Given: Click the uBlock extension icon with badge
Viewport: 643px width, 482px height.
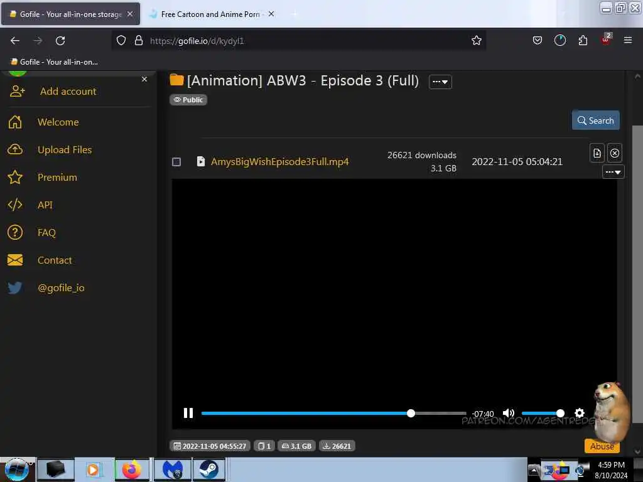Looking at the screenshot, I should 606,40.
